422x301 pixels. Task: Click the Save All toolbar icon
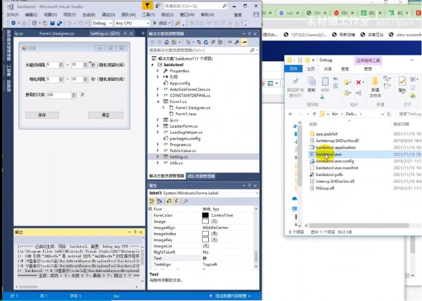[60, 23]
